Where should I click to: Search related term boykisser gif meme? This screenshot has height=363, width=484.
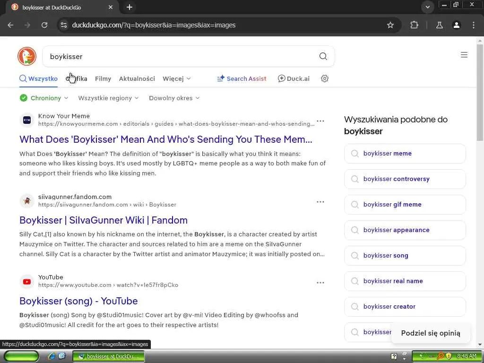(405, 204)
